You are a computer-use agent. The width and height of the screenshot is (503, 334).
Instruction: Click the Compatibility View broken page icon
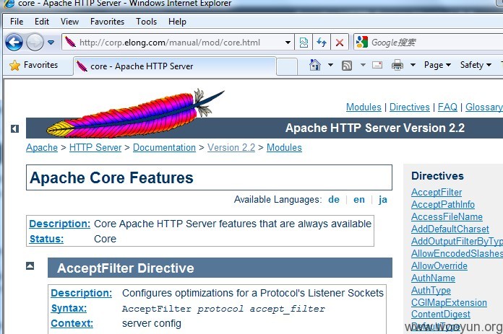point(304,43)
